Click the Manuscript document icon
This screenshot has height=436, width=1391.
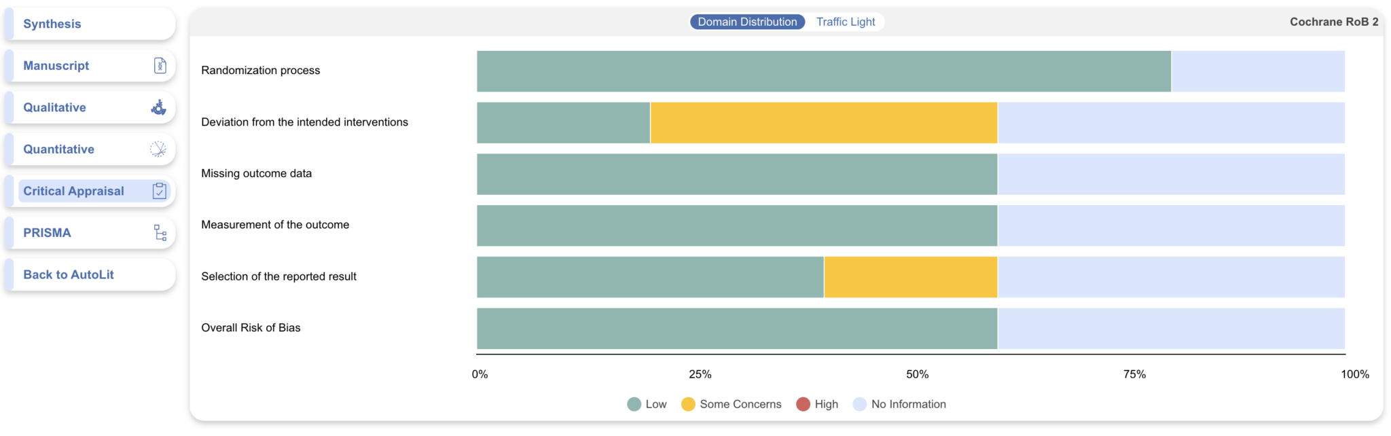pyautogui.click(x=160, y=66)
